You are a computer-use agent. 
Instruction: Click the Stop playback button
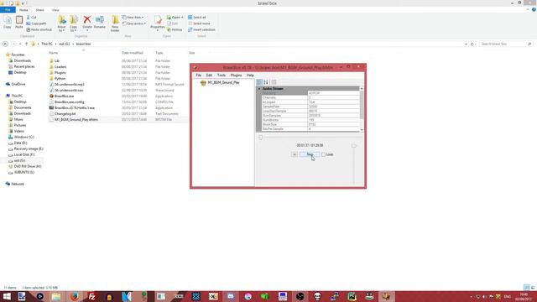point(310,154)
